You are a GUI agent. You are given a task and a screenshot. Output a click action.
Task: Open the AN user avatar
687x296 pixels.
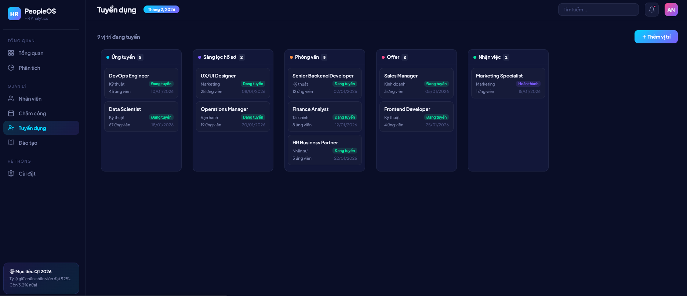671,10
